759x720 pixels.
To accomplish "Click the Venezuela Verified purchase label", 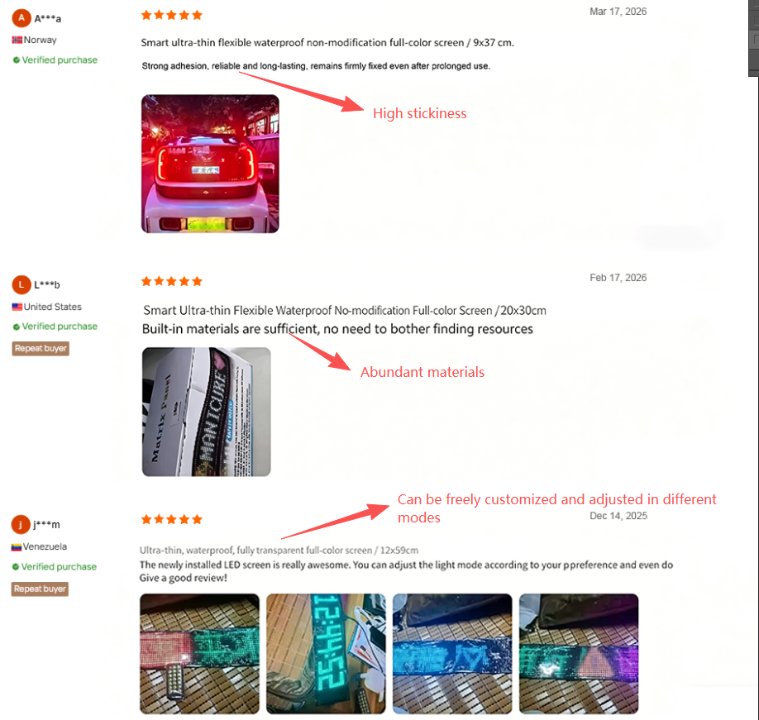I will coord(55,566).
